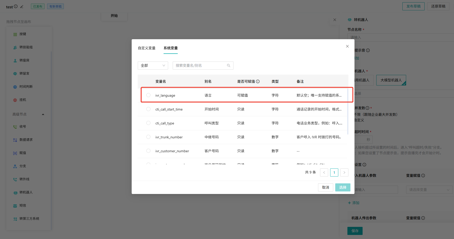Click the edit pencil icon next to test
Screen dimensions: 454x239
(22, 7)
